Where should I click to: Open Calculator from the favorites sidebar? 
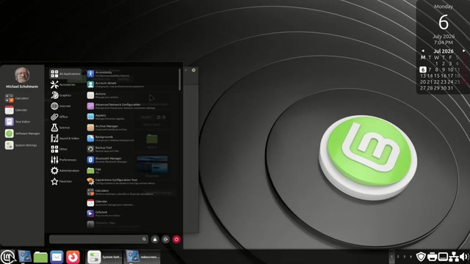click(x=17, y=98)
